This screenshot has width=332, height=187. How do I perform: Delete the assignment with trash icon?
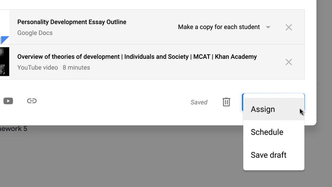(x=226, y=102)
